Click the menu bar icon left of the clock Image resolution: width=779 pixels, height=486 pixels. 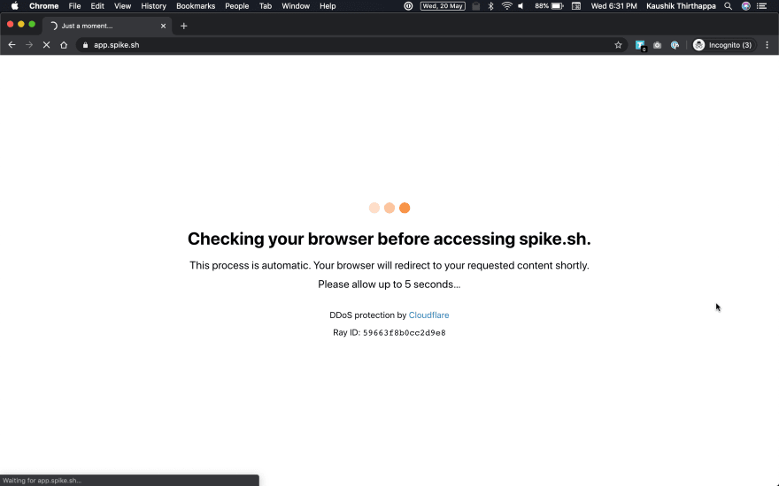576,6
